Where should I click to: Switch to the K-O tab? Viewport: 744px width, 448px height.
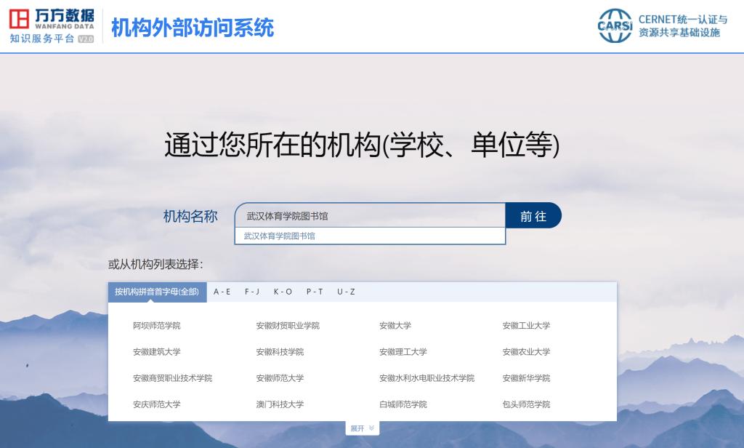click(283, 292)
